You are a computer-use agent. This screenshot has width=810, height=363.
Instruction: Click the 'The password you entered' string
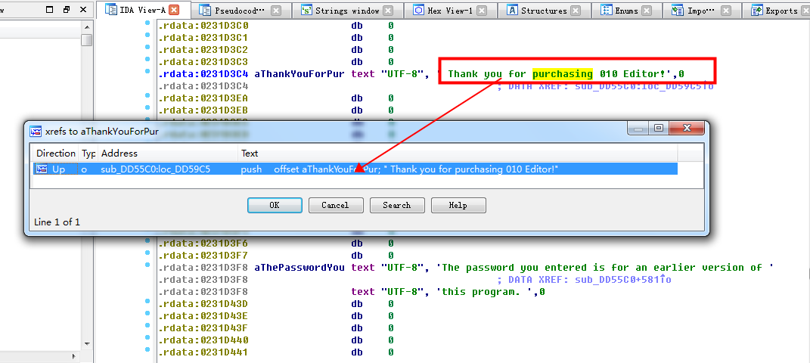click(604, 268)
